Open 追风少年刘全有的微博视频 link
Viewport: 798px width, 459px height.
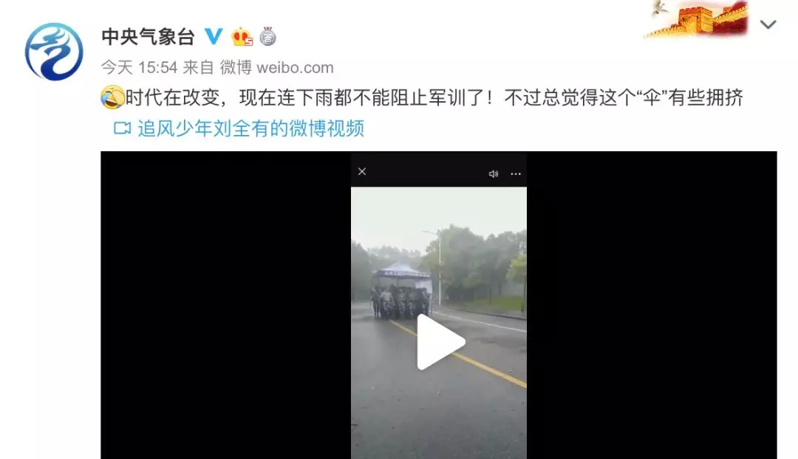(x=251, y=128)
